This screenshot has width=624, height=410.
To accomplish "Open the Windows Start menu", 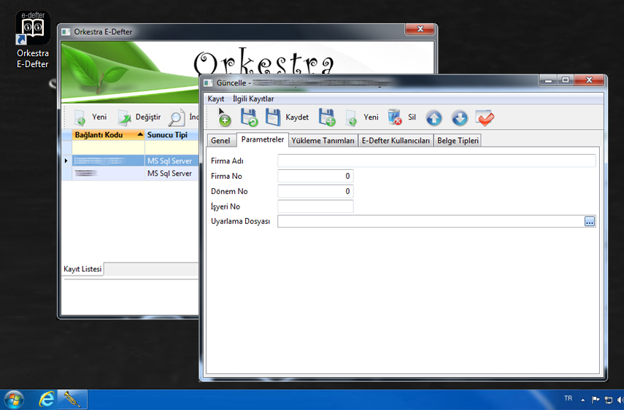I will coord(14,400).
